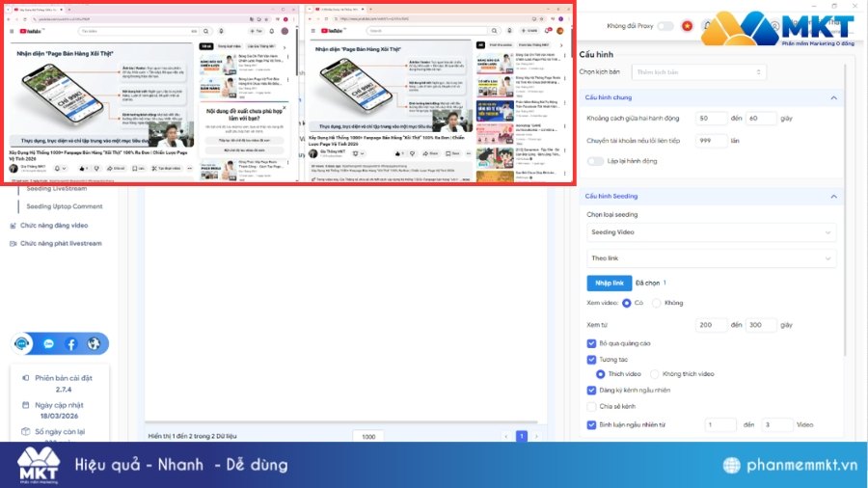Screen dimensions: 868x488
Task: Click the table horizontal scrollbar
Action: [343, 422]
